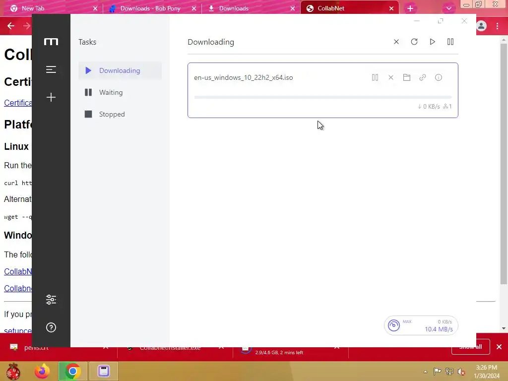
Task: Add a new download task with plus icon
Action: pyautogui.click(x=51, y=97)
